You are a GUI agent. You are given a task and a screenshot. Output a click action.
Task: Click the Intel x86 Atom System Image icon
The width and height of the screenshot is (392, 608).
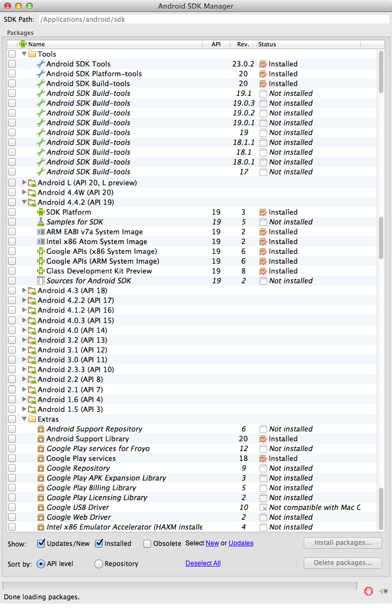click(x=41, y=241)
